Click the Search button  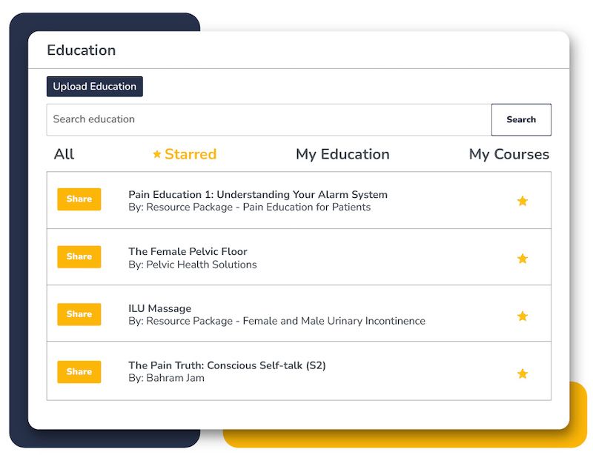tap(521, 120)
